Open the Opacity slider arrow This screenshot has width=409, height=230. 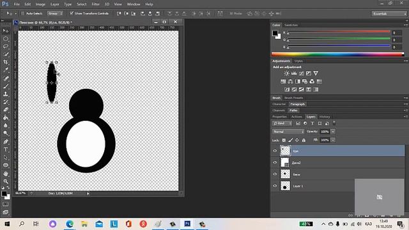pyautogui.click(x=333, y=132)
